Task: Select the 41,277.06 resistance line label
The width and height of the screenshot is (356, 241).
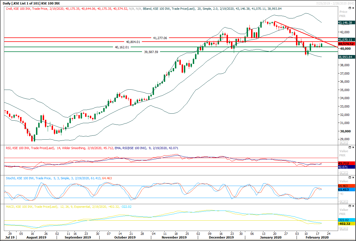Action: (x=160, y=38)
